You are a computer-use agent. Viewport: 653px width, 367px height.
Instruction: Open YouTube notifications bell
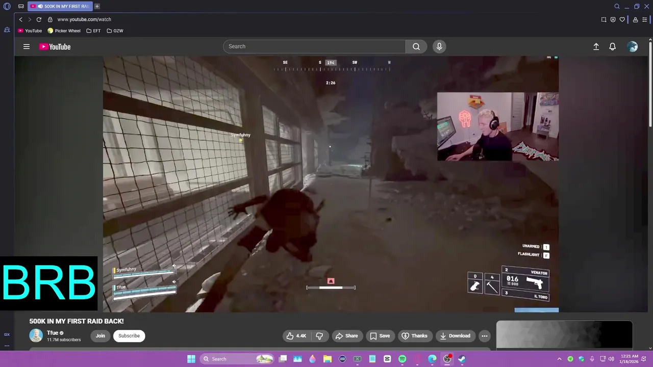coord(613,46)
